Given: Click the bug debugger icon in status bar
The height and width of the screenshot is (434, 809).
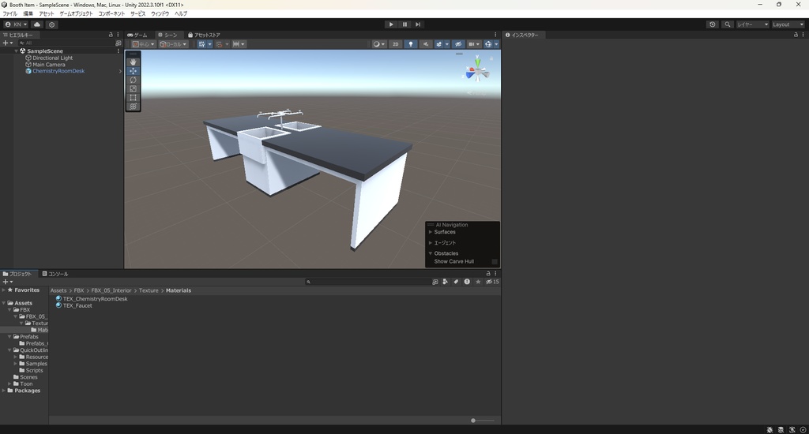Looking at the screenshot, I should coord(769,430).
